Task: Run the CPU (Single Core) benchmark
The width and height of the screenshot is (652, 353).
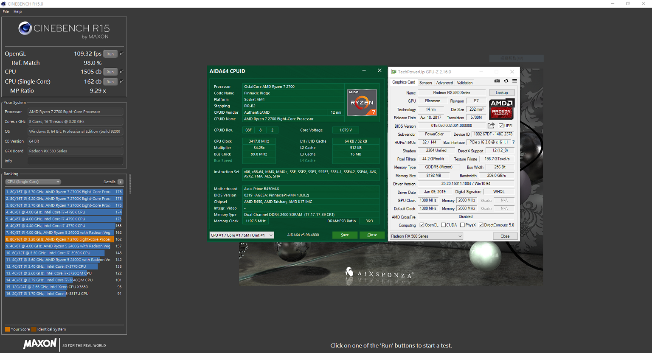Action: 110,81
